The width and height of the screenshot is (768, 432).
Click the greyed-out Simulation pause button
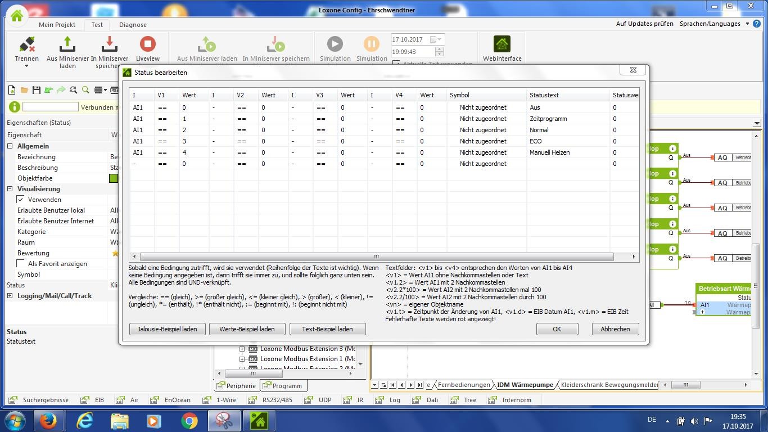tap(372, 44)
